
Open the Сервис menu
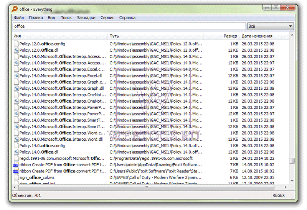(107, 18)
